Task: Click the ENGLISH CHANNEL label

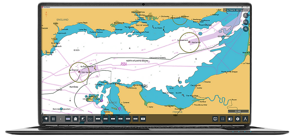Action: pos(158,58)
